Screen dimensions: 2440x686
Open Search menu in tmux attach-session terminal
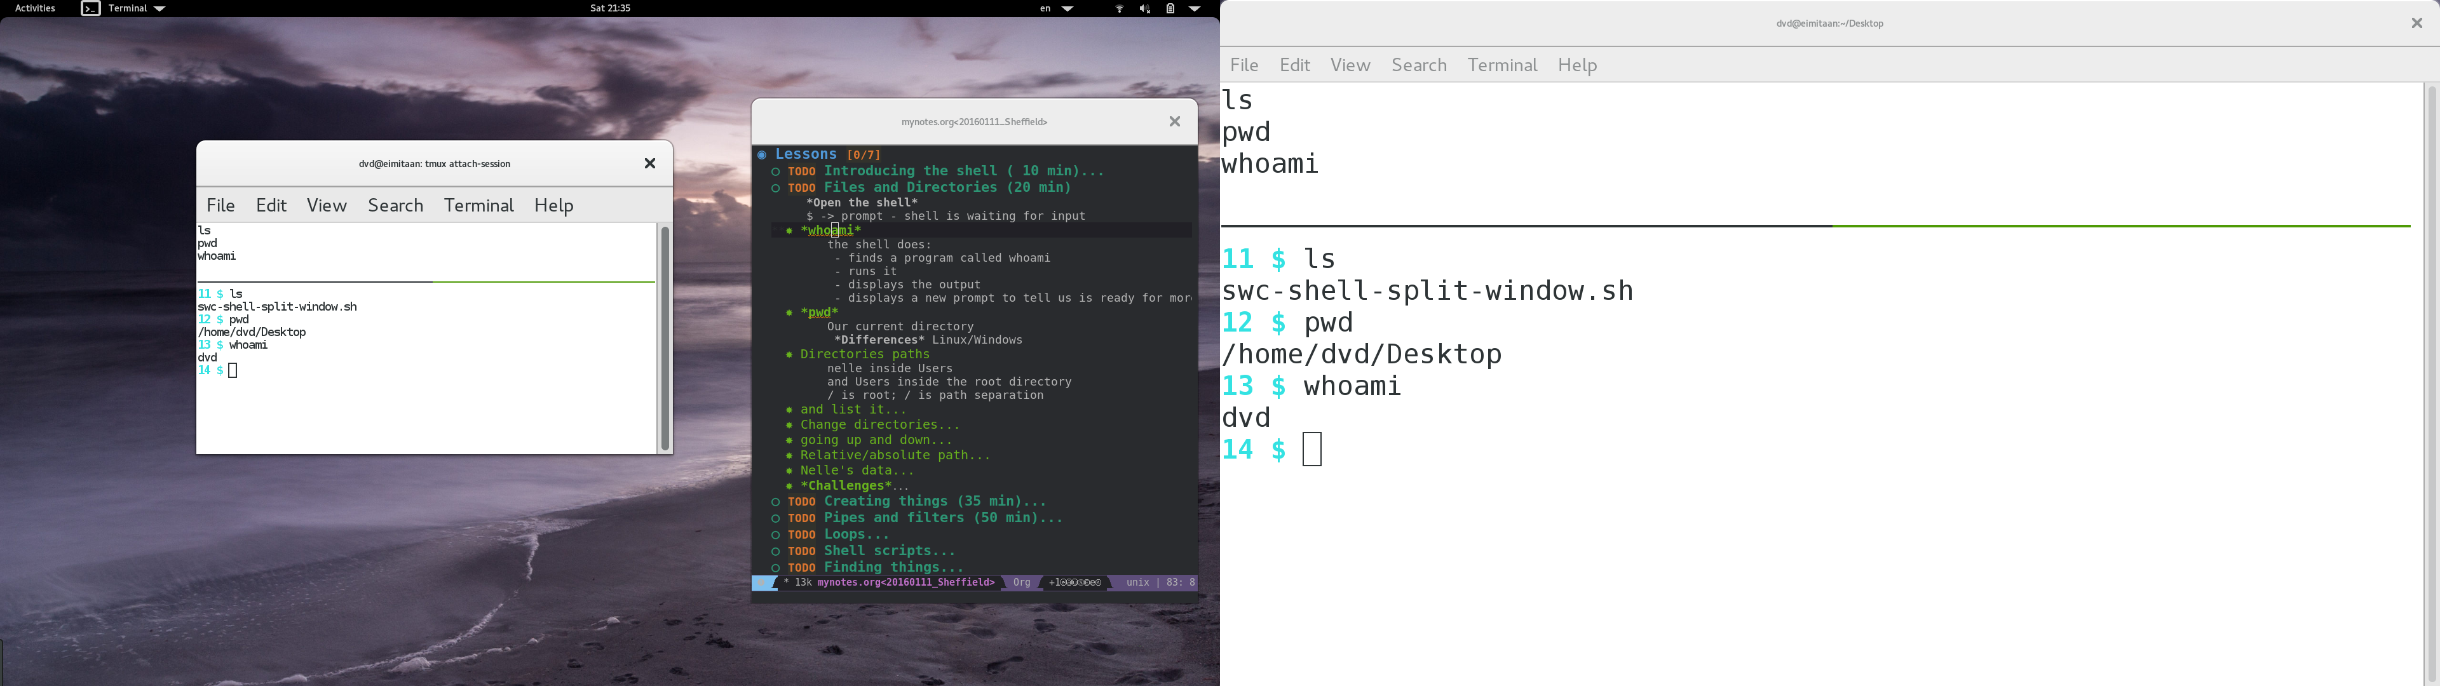395,205
